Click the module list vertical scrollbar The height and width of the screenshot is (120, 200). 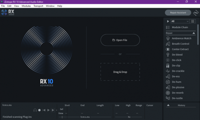198,35
